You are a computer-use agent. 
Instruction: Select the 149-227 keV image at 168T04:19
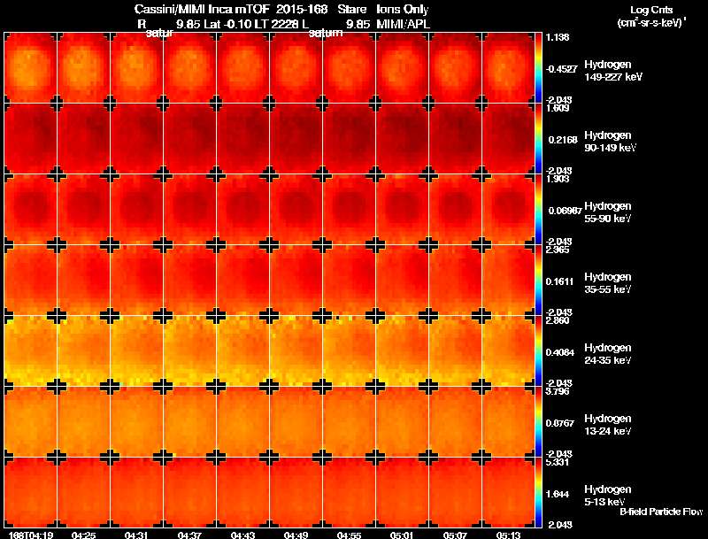point(31,68)
